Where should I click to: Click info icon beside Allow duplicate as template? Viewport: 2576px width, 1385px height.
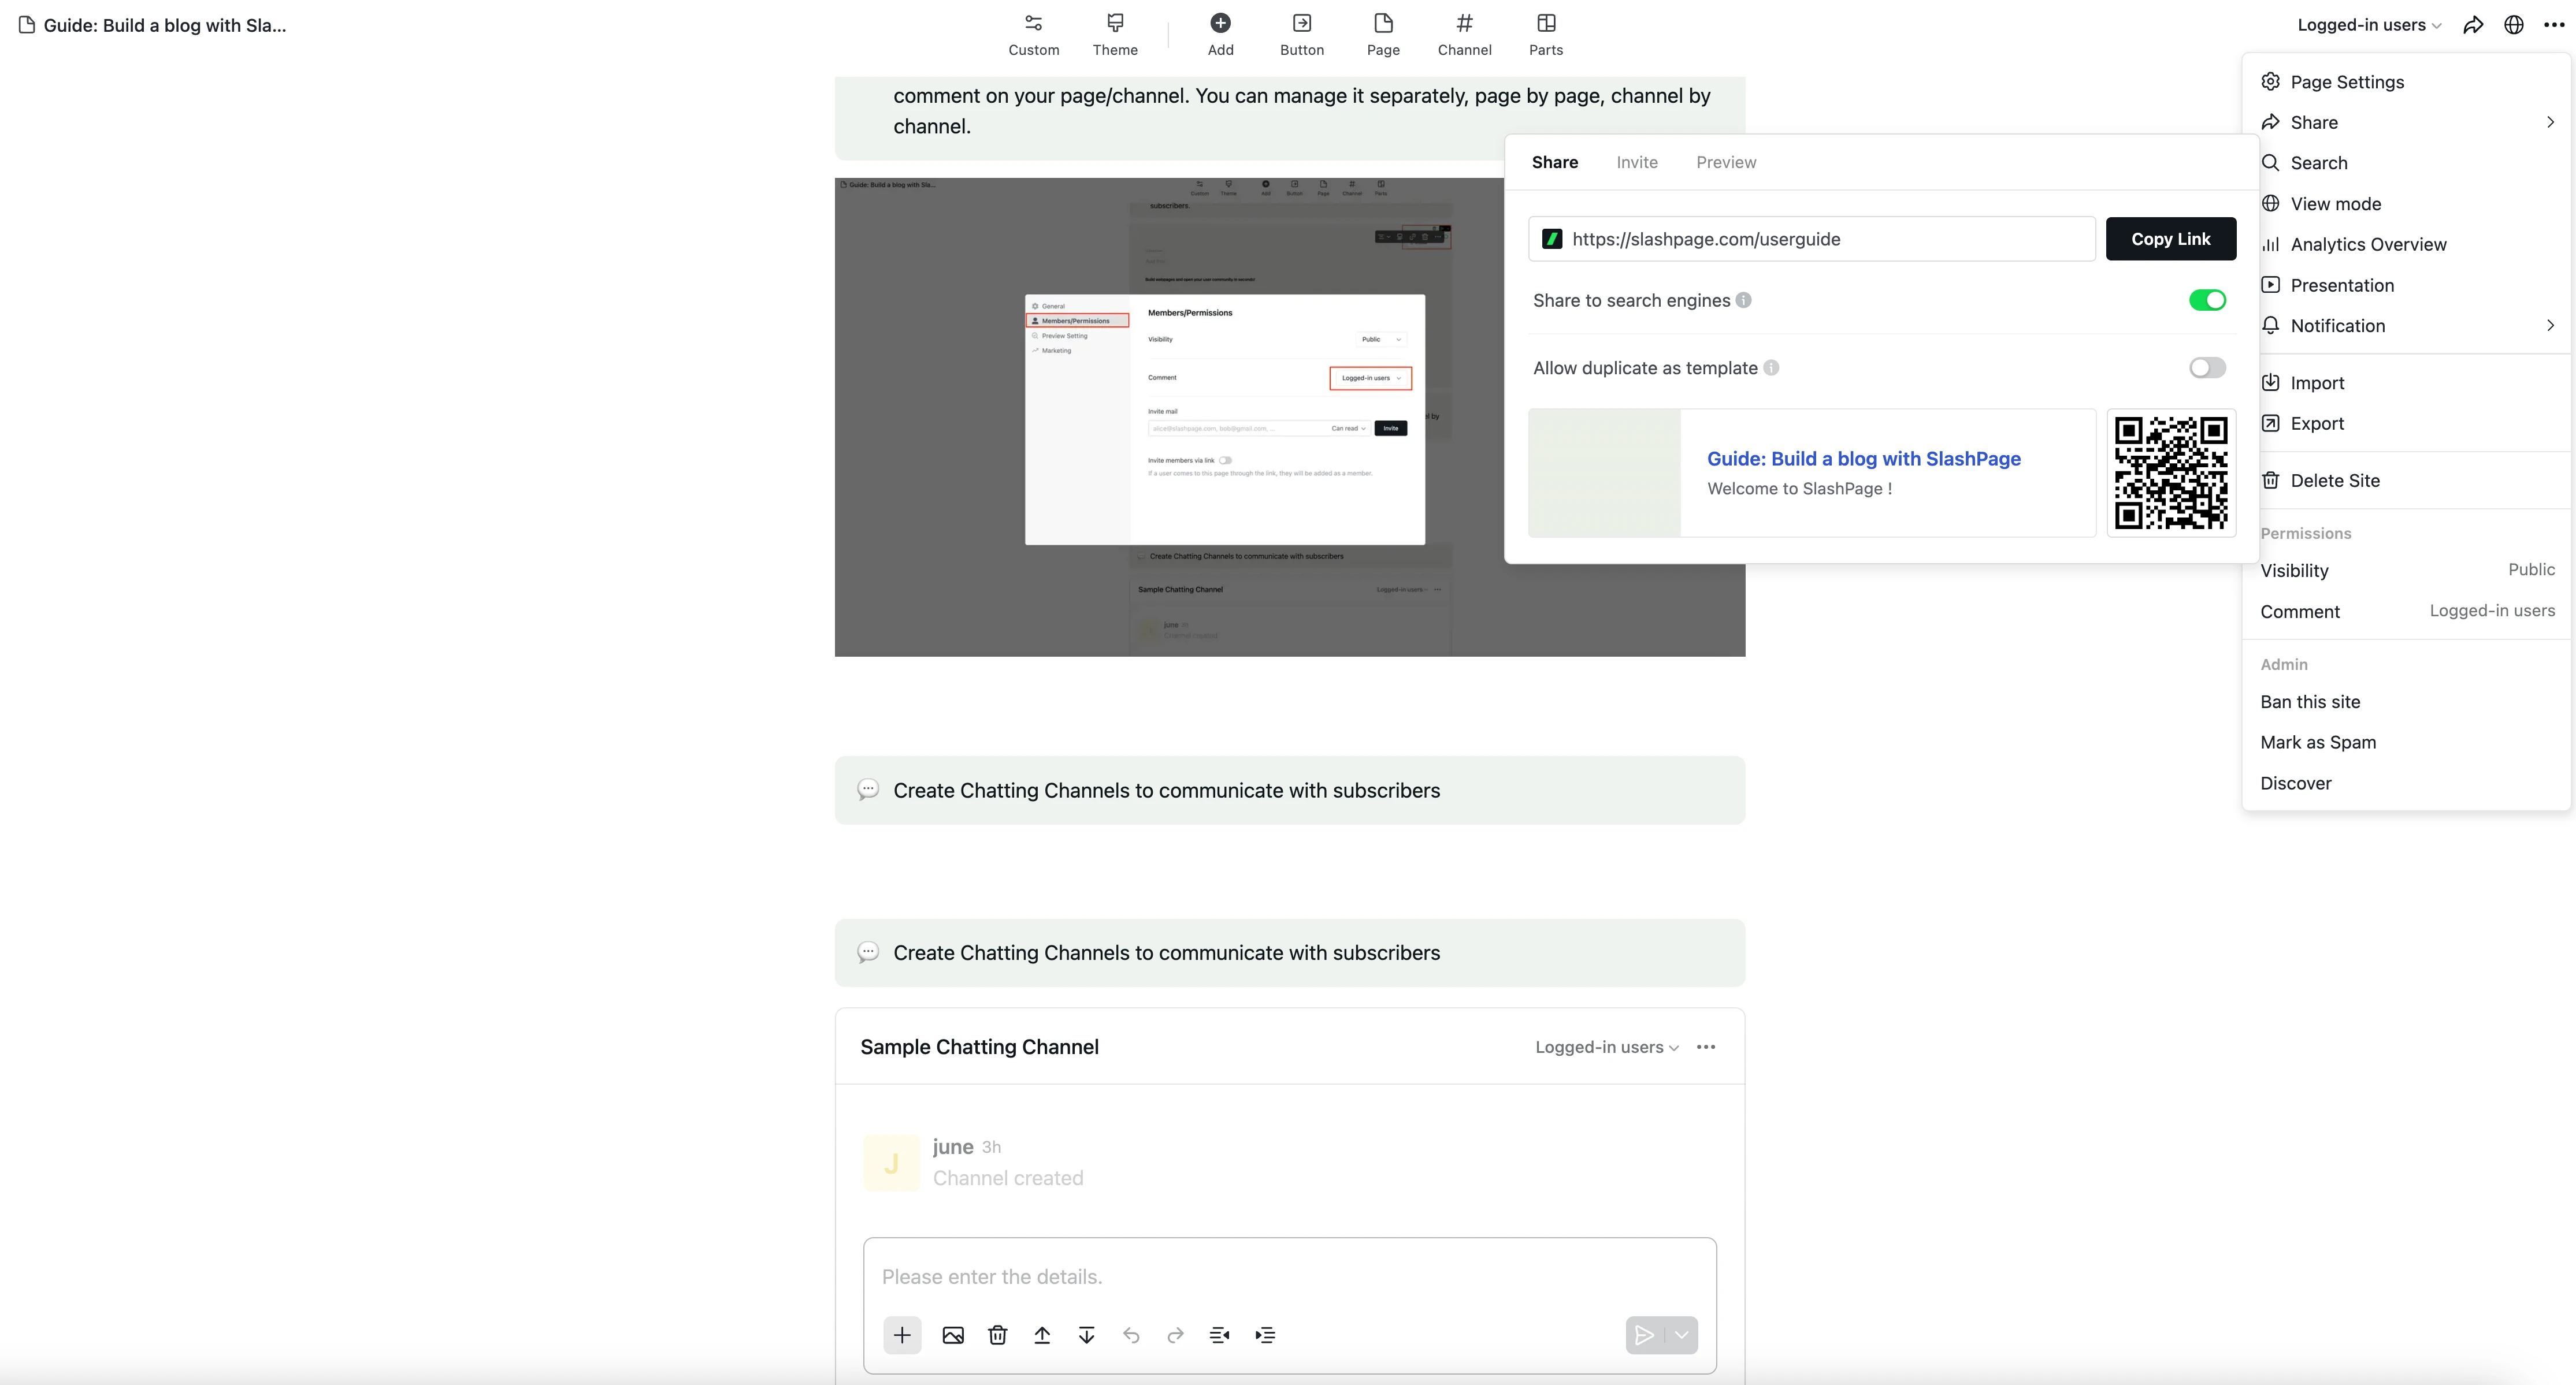[x=1771, y=368]
